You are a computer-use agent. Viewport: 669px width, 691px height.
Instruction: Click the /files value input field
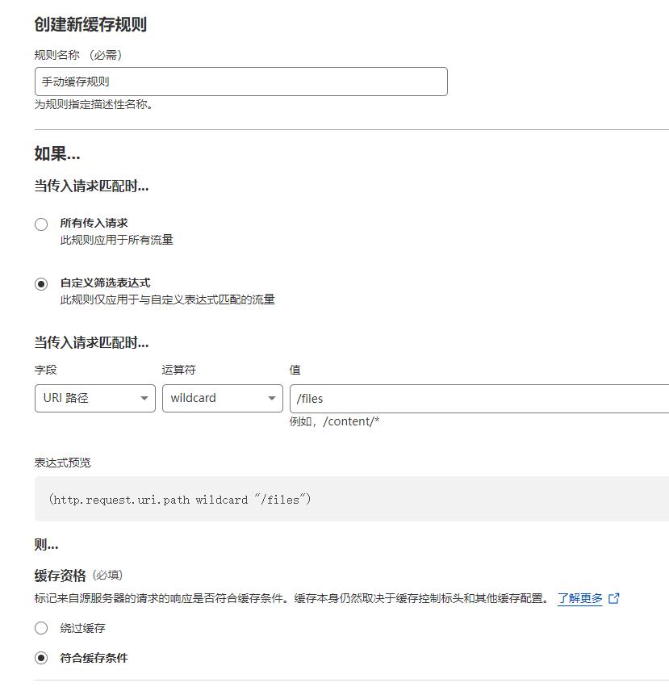pos(479,399)
